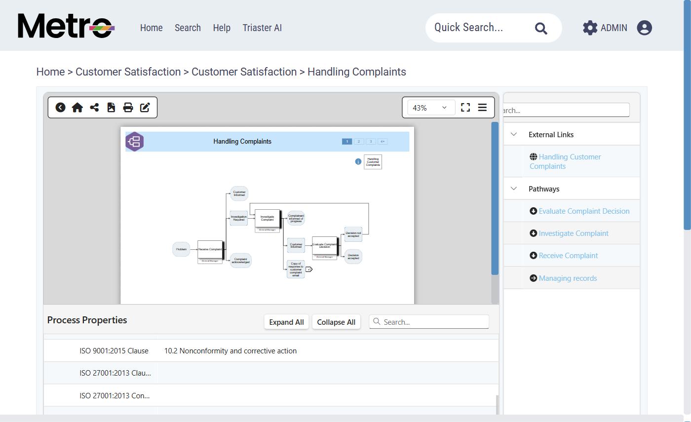Open the Search menu item
Image resolution: width=691 pixels, height=422 pixels.
click(188, 28)
